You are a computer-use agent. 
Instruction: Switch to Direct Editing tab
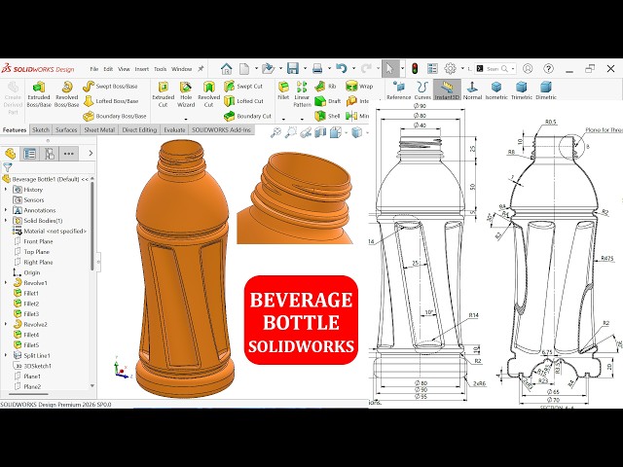coord(139,129)
